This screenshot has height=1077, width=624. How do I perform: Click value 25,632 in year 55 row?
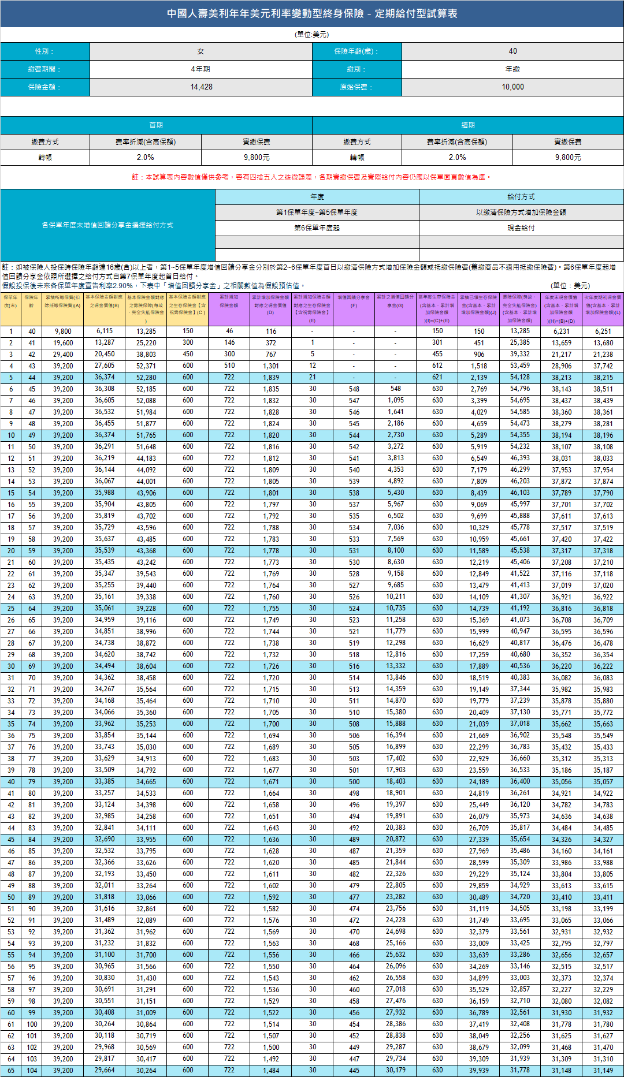[x=396, y=955]
